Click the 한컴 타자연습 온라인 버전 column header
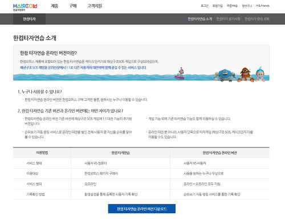This screenshot has width=285, height=220. pos(220,153)
